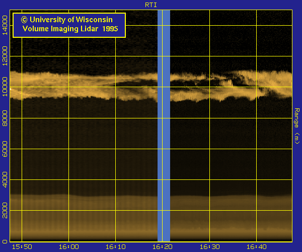Click the 10000 range axis label
This screenshot has width=302, height=252.
click(x=5, y=87)
